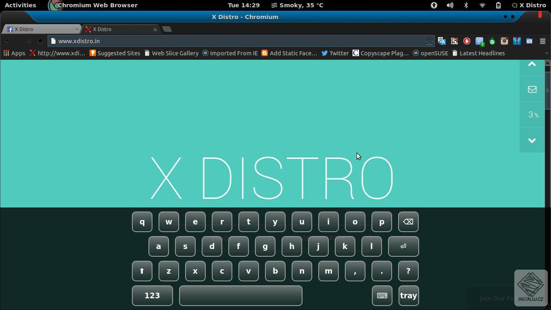
Task: Click the backspace key on the on-screen keyboard
Action: coord(408,222)
